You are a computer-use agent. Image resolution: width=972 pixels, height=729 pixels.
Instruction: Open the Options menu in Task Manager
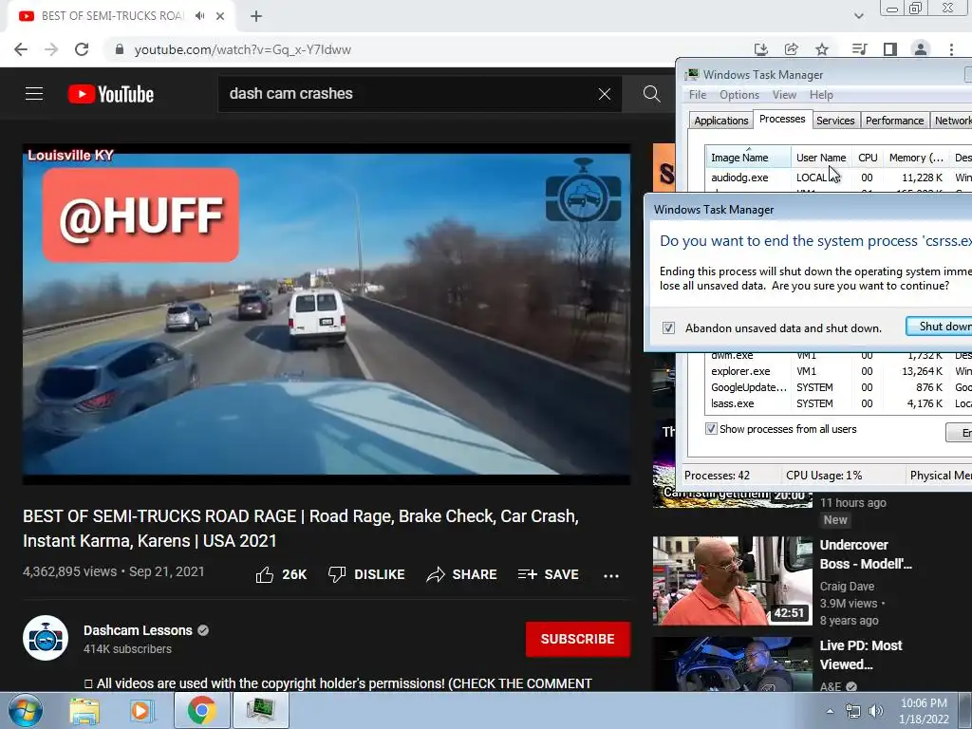coord(738,95)
